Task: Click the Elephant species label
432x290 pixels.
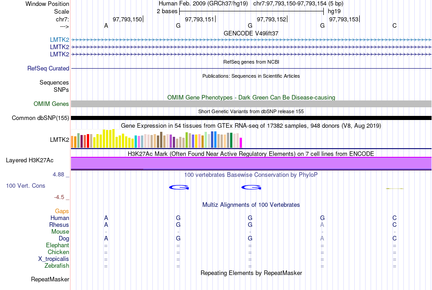Action: click(x=58, y=245)
